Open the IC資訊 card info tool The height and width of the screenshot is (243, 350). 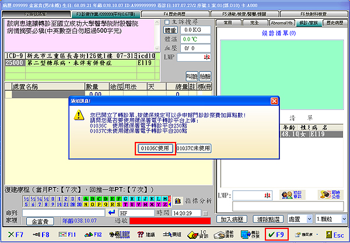pos(196,234)
